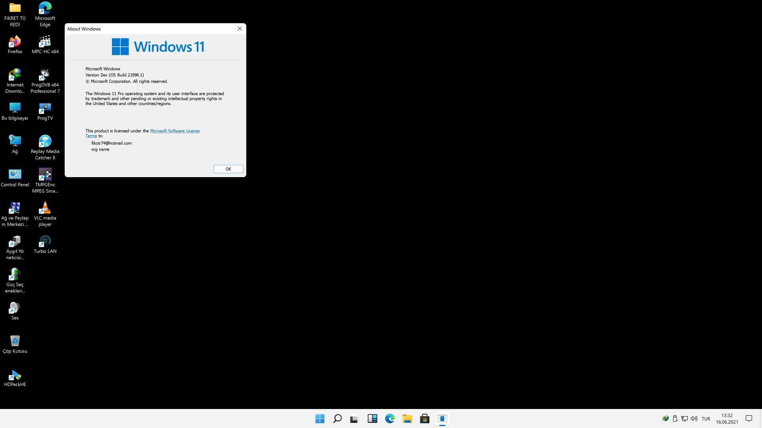Image resolution: width=762 pixels, height=428 pixels.
Task: Open File Explorer from taskbar
Action: click(407, 418)
